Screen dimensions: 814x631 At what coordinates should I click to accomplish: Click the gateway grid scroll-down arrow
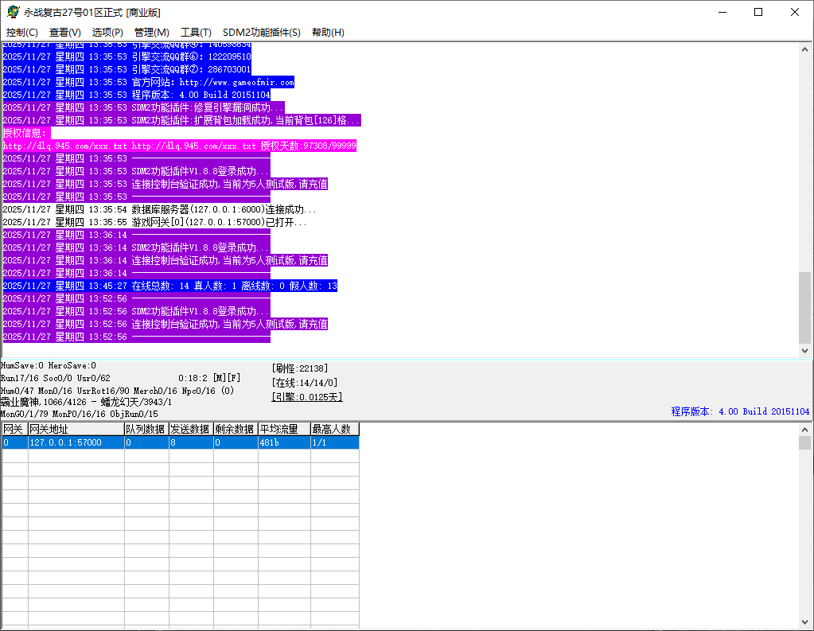coord(805,622)
